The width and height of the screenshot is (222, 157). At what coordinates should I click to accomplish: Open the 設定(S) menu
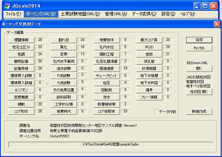click(168, 14)
